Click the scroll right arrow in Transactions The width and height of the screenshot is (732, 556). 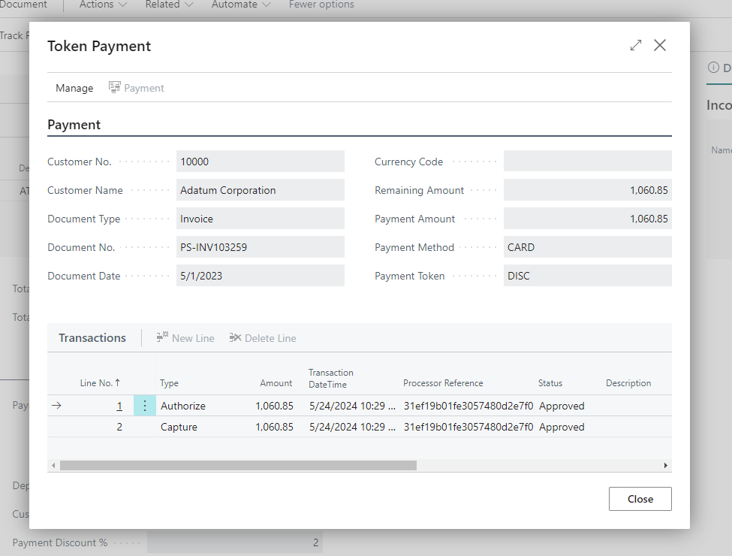coord(666,465)
